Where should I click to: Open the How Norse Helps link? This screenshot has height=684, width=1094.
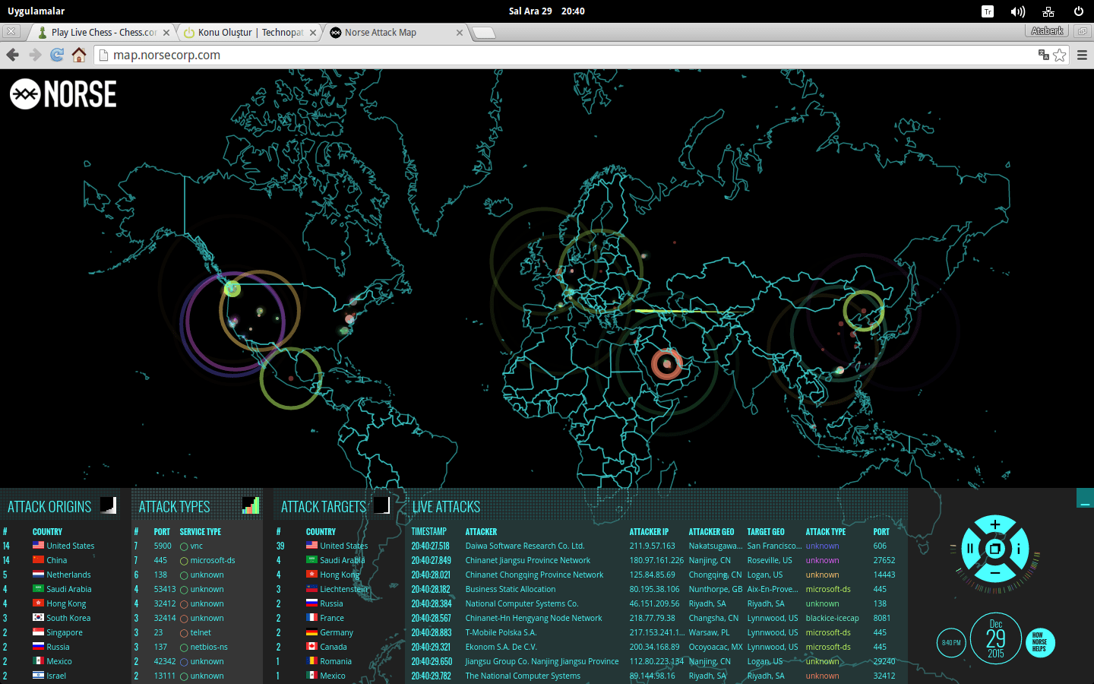[x=1040, y=643]
